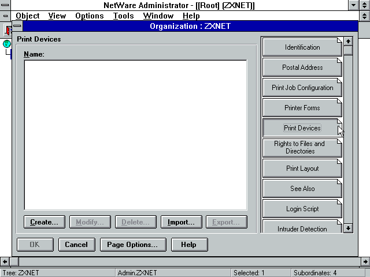
Task: Open the Help menu
Action: coord(191,16)
